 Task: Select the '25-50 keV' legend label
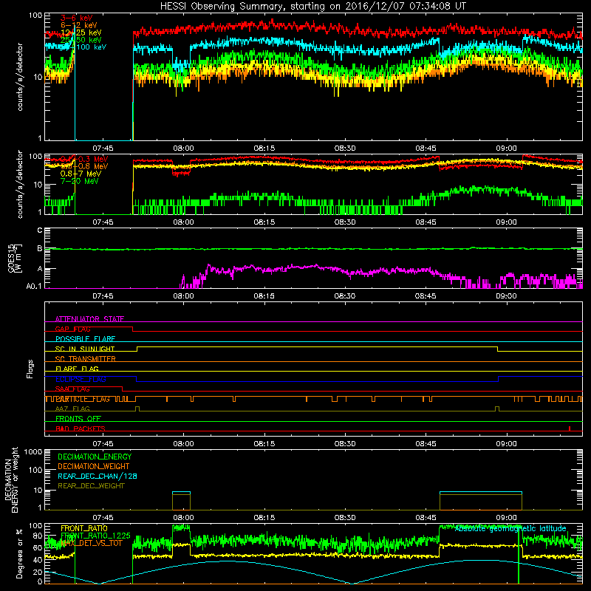pos(81,40)
